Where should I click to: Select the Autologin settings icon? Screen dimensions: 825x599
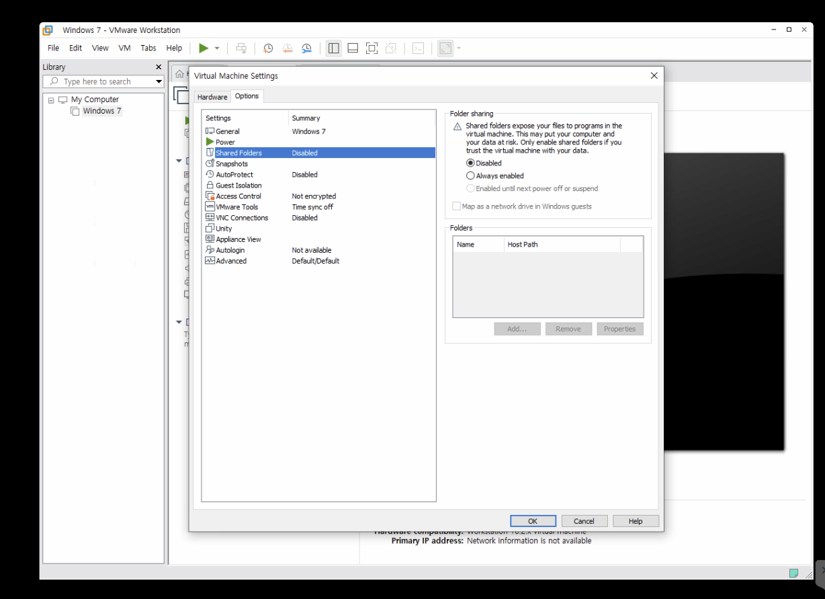click(210, 249)
